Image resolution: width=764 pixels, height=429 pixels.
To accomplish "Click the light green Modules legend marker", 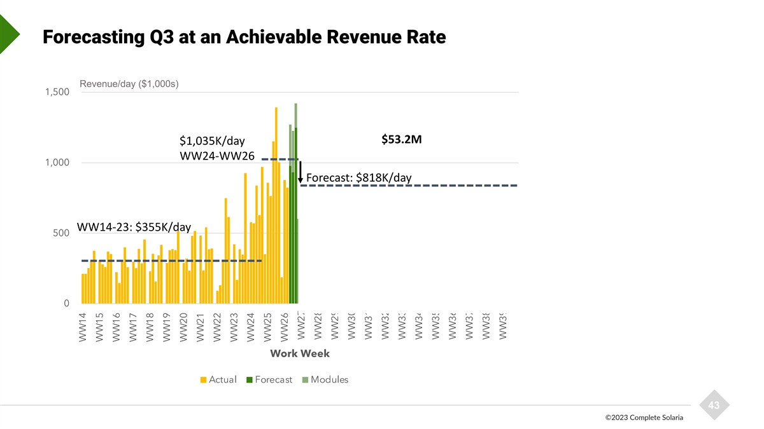I will 305,380.
